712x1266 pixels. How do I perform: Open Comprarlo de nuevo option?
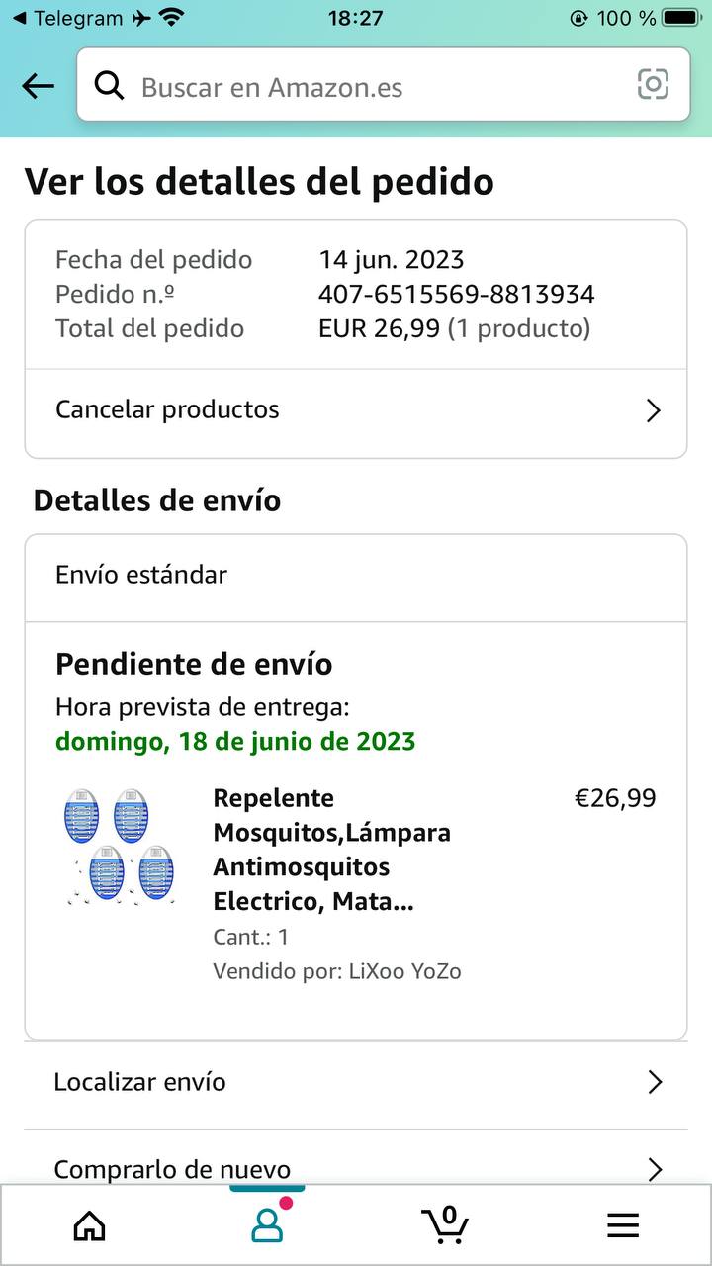point(172,1169)
